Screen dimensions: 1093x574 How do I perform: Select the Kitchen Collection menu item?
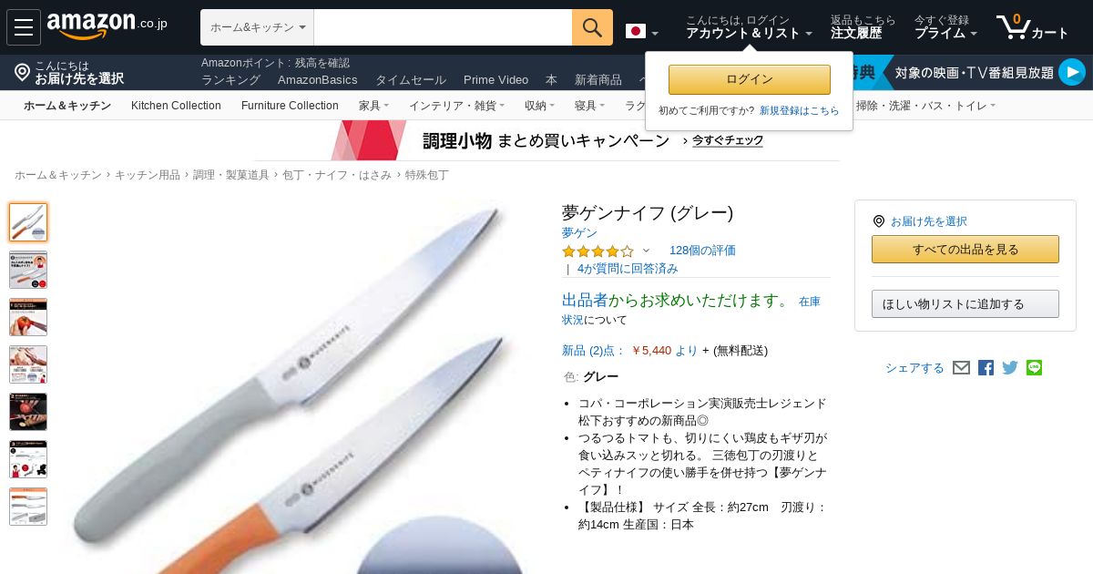pyautogui.click(x=176, y=106)
